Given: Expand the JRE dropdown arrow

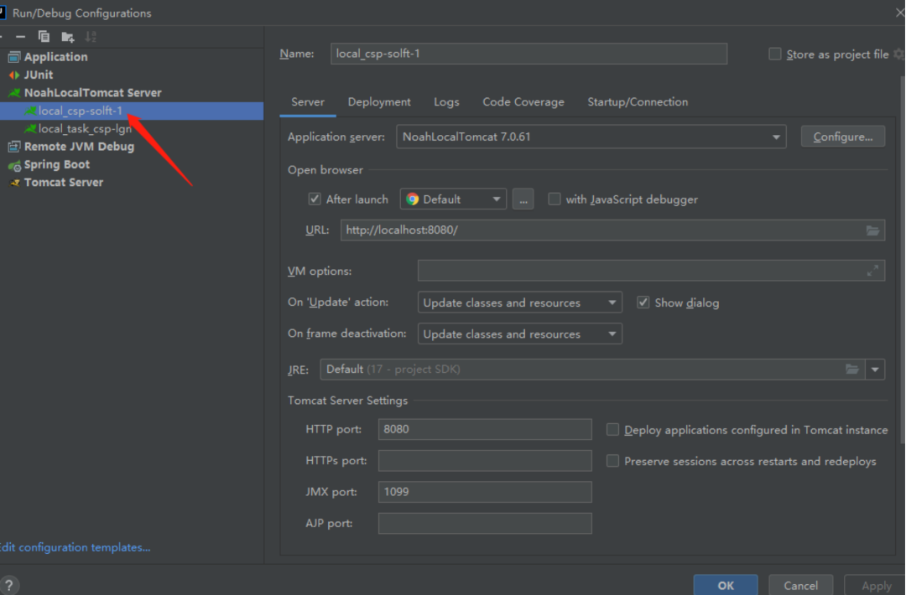Looking at the screenshot, I should click(875, 370).
